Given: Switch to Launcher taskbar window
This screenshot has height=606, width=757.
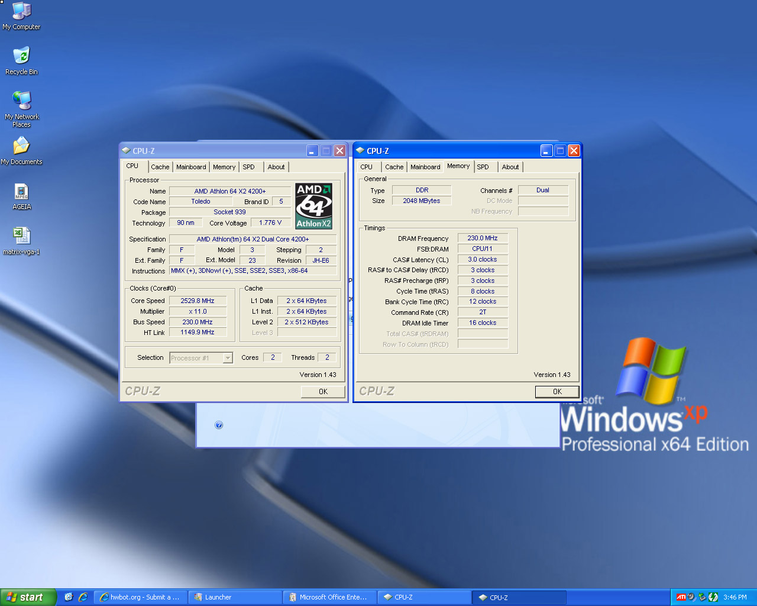Looking at the screenshot, I should [235, 597].
